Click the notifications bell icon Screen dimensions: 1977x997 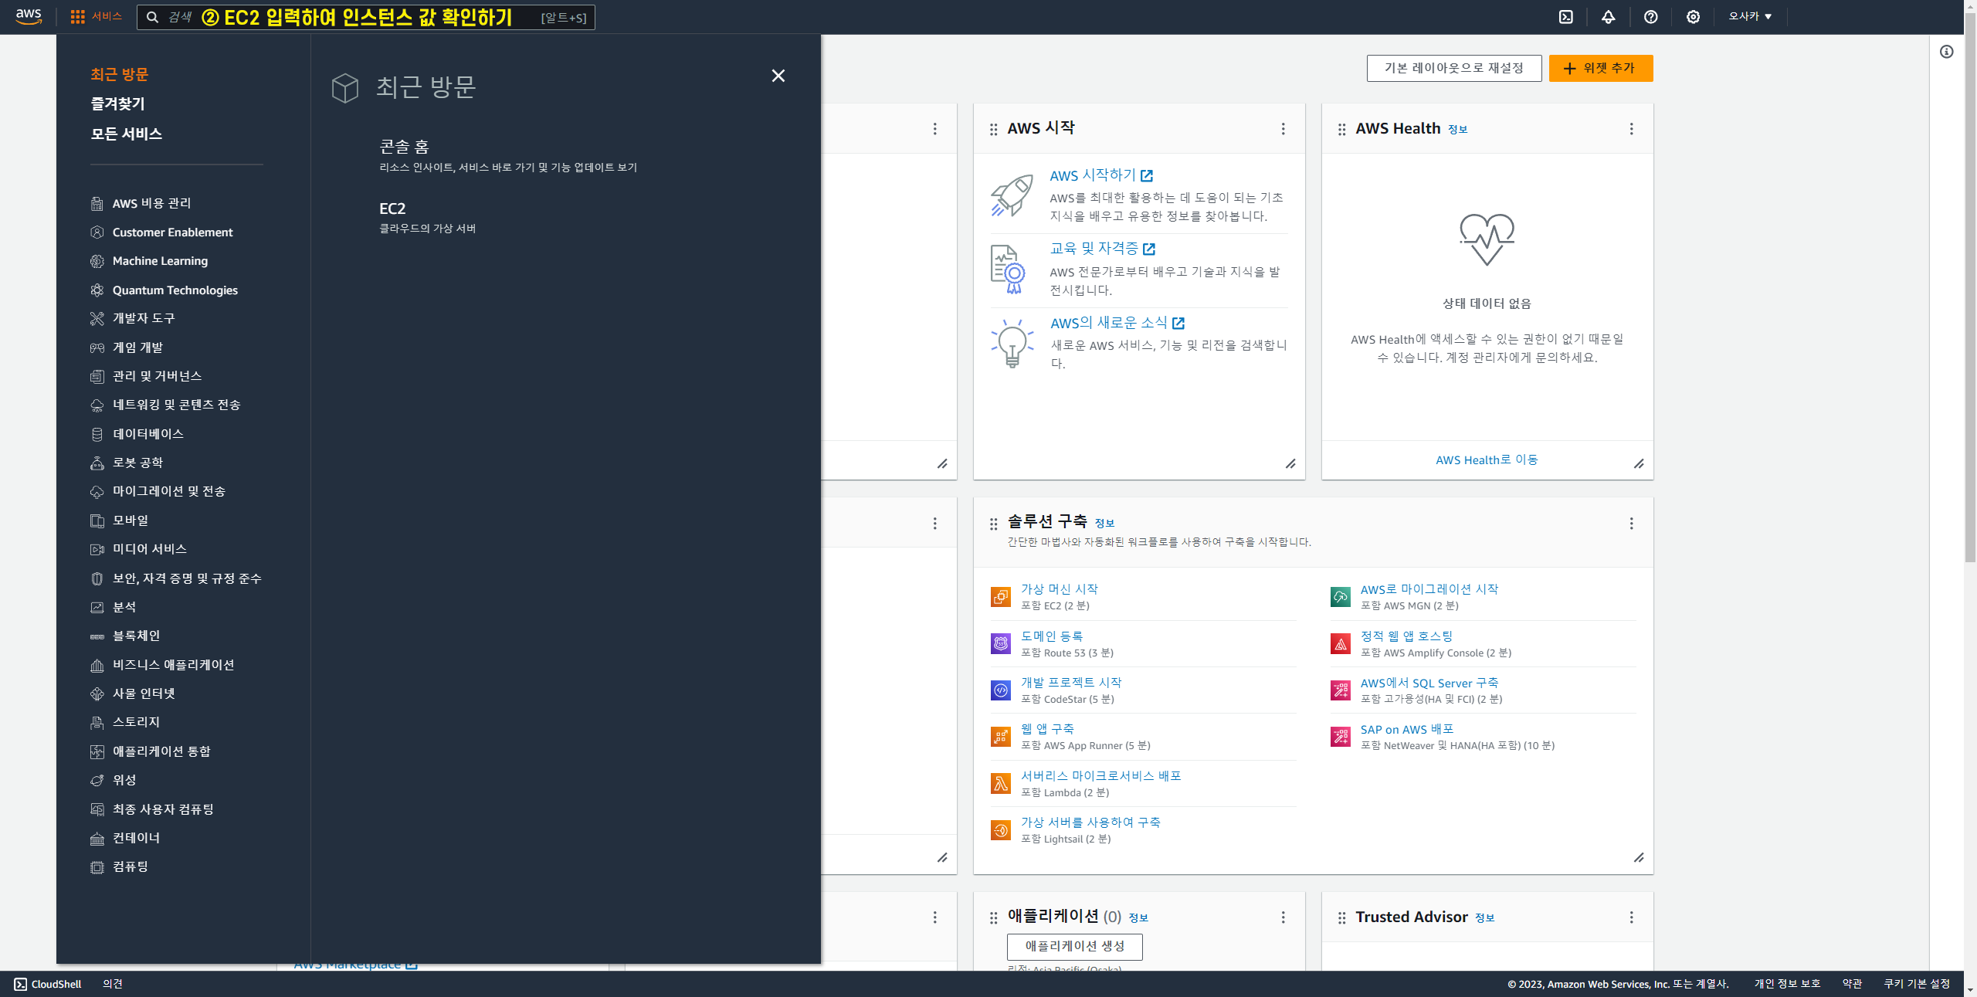(1608, 17)
